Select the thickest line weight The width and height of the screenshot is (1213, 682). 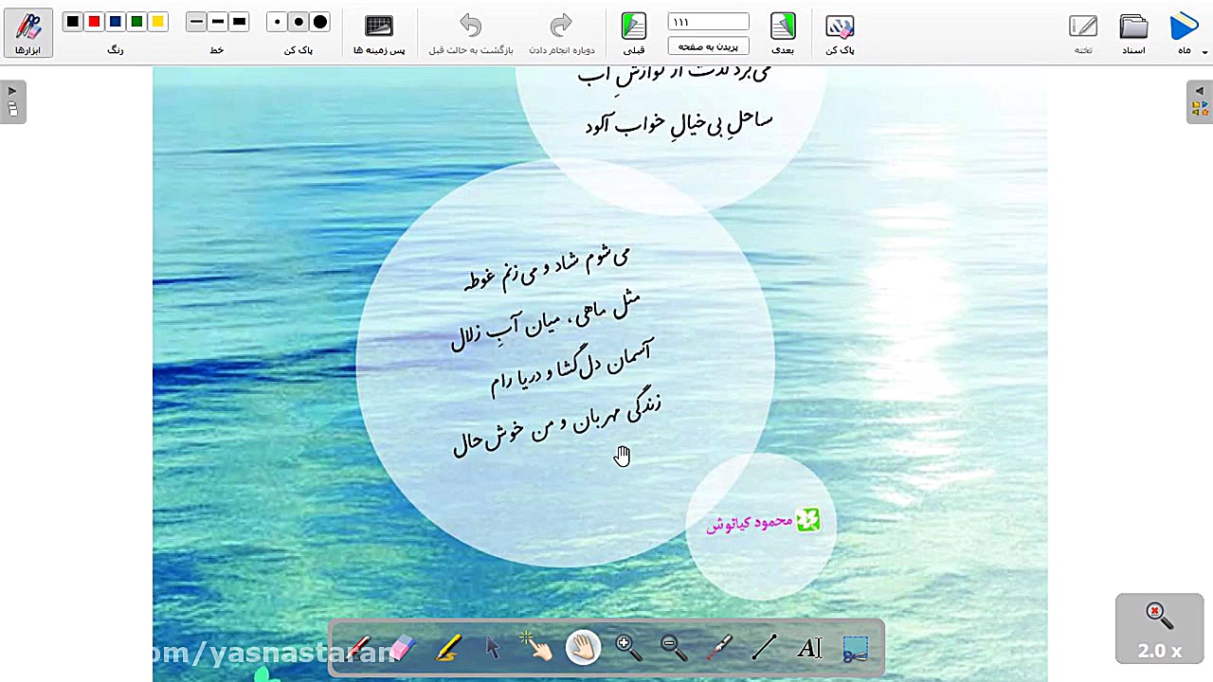pyautogui.click(x=239, y=21)
